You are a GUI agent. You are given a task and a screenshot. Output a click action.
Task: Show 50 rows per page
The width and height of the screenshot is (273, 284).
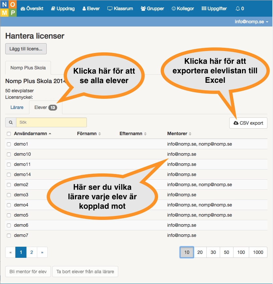(x=226, y=252)
